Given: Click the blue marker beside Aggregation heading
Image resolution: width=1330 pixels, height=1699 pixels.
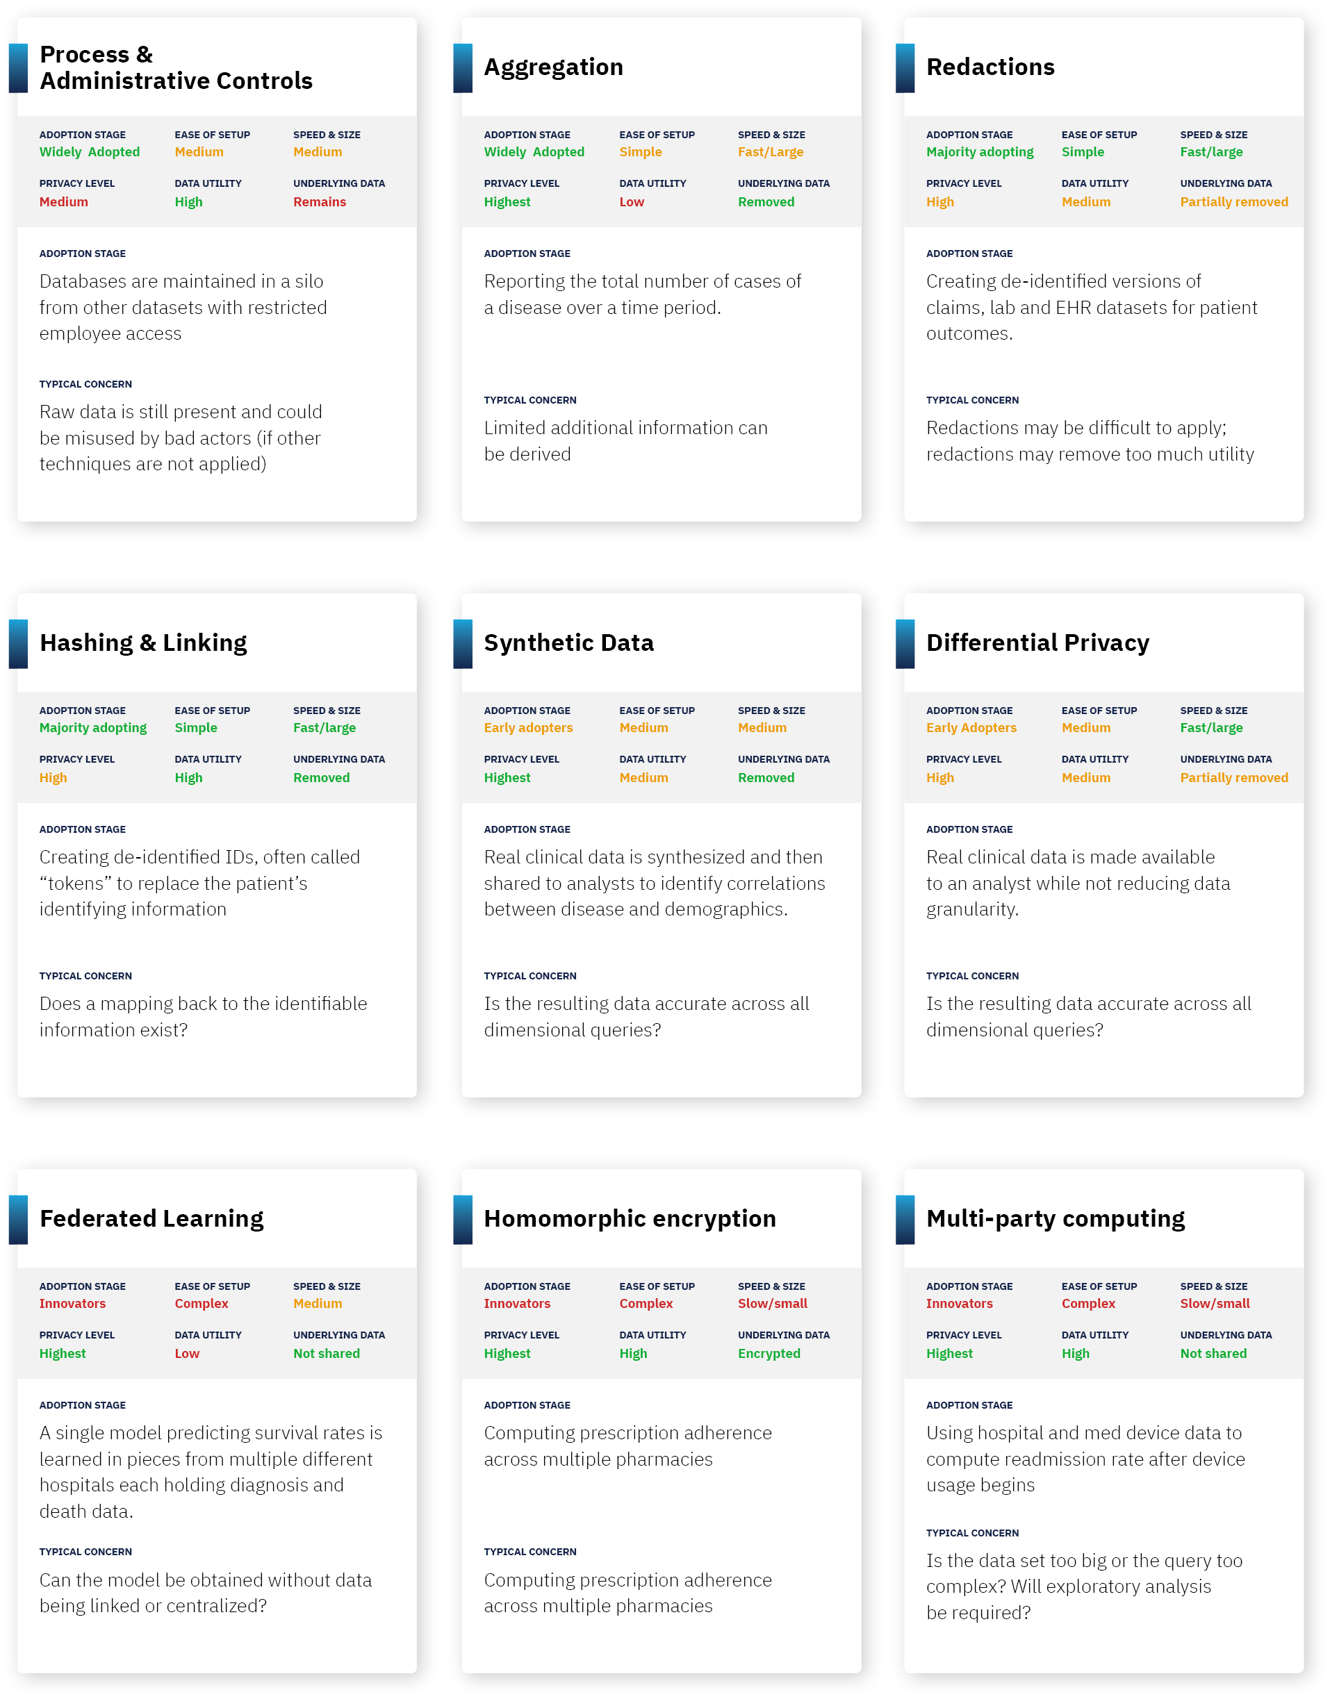Looking at the screenshot, I should (x=463, y=67).
